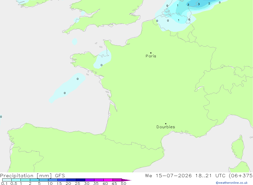Select the 2–5 mm legend swatch
253x185 pixels.
[x=34, y=180]
